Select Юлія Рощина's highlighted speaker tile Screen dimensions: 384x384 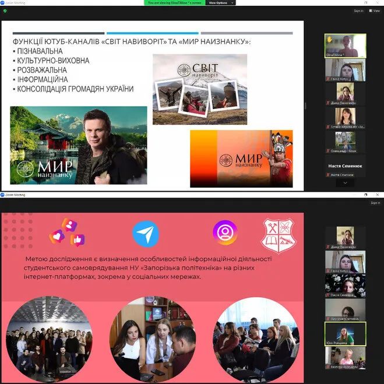(346, 334)
